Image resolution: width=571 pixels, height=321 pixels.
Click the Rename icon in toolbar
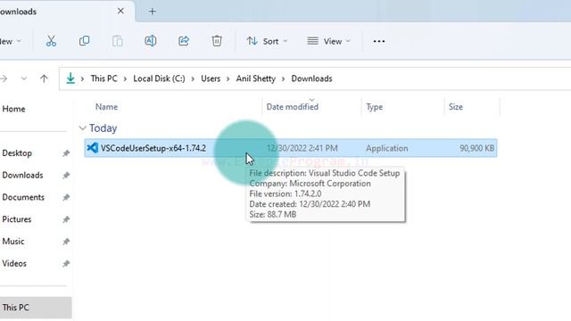tap(151, 41)
